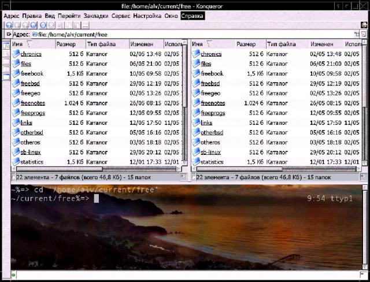This screenshot has height=282, width=370.
Task: Click the top icon in left sidebar strip
Action: click(6, 46)
